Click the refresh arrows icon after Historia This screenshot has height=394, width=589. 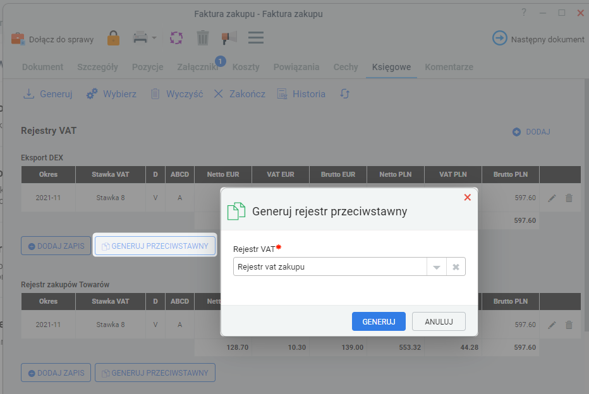345,94
